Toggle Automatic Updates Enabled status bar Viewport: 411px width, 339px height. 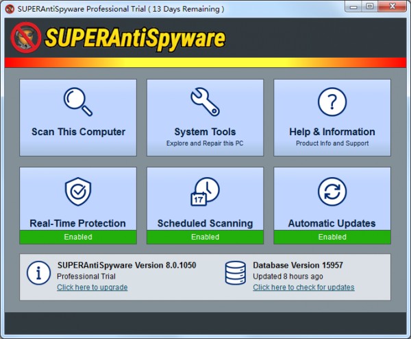[332, 237]
